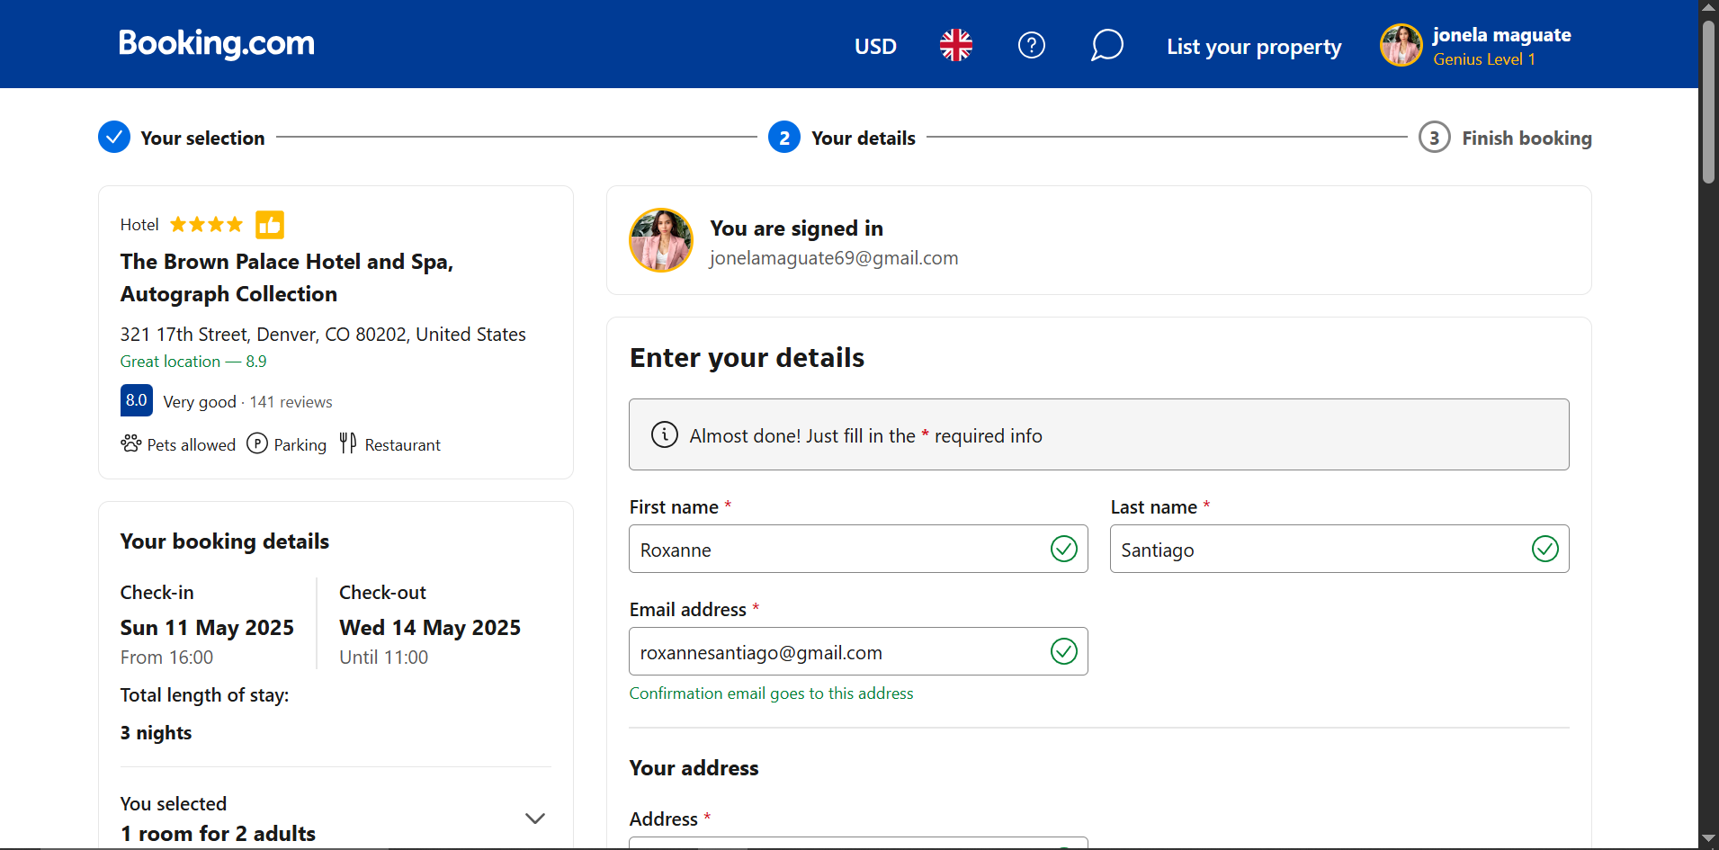The image size is (1719, 850).
Task: Click signed-in profile photo in card
Action: (x=661, y=240)
